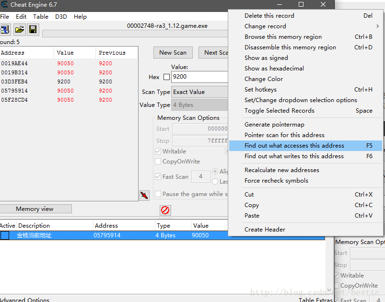Click the Next Scan button
The width and height of the screenshot is (385, 302).
coord(213,53)
